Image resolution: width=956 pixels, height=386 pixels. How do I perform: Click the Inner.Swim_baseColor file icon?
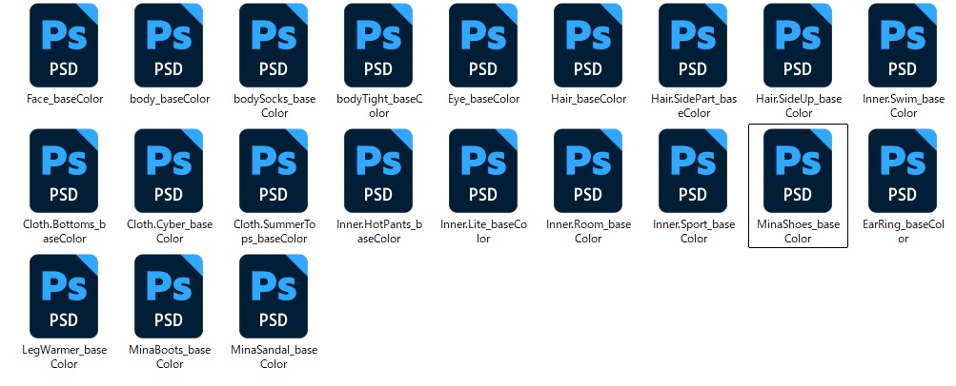coord(903,45)
